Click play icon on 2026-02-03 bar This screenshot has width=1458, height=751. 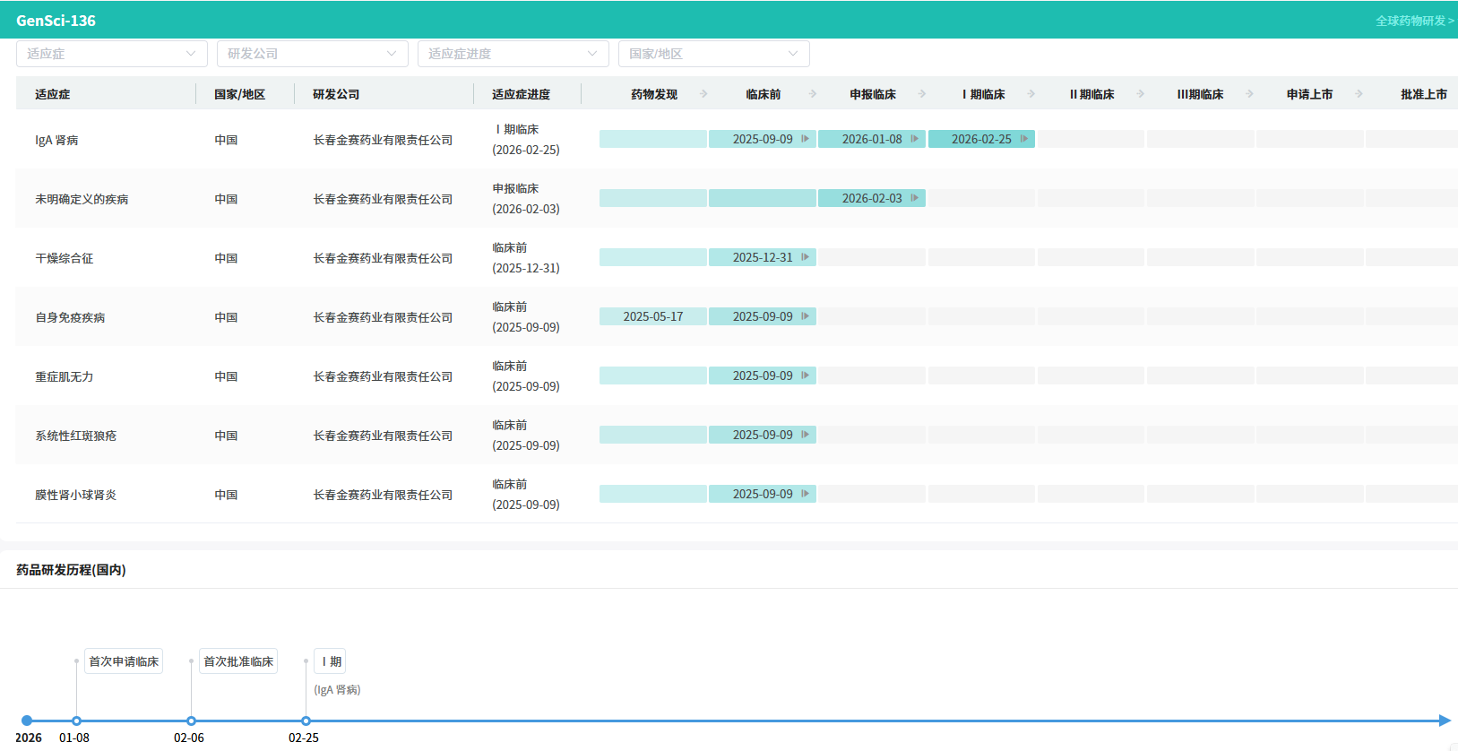[x=914, y=198]
